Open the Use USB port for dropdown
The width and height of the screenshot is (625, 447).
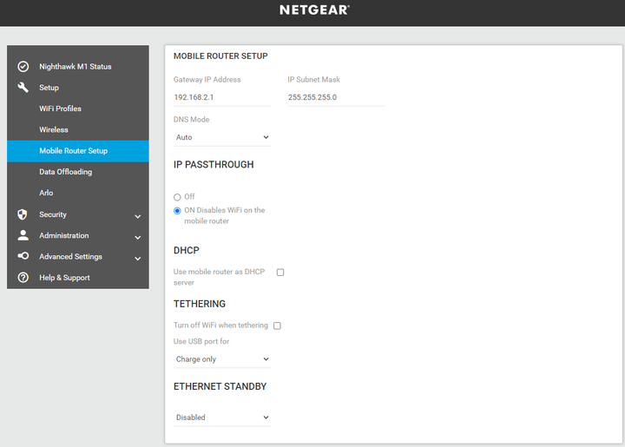pos(222,359)
